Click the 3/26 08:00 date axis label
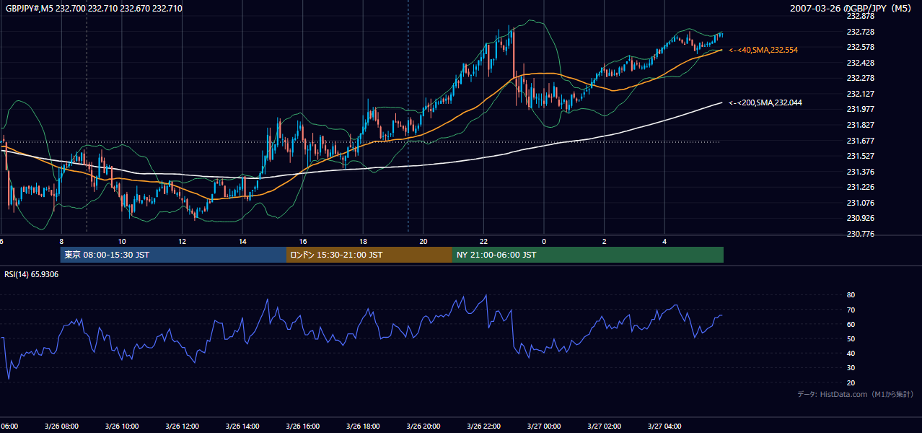922x433 pixels. click(x=60, y=426)
